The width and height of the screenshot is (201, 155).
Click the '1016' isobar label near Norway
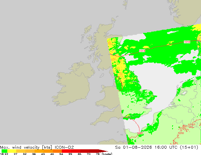click(187, 42)
